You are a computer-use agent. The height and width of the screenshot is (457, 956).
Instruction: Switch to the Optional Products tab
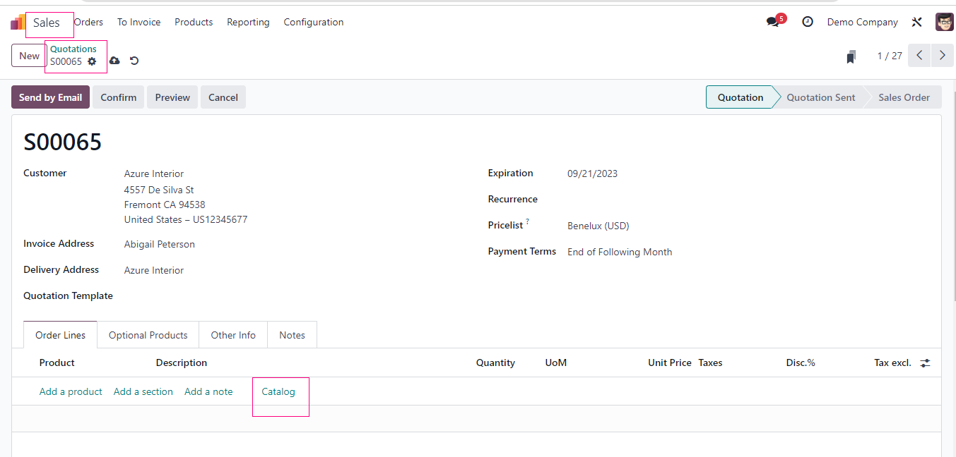tap(148, 335)
